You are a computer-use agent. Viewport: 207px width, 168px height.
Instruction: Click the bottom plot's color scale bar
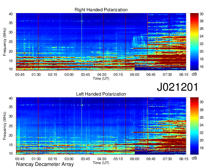194,126
